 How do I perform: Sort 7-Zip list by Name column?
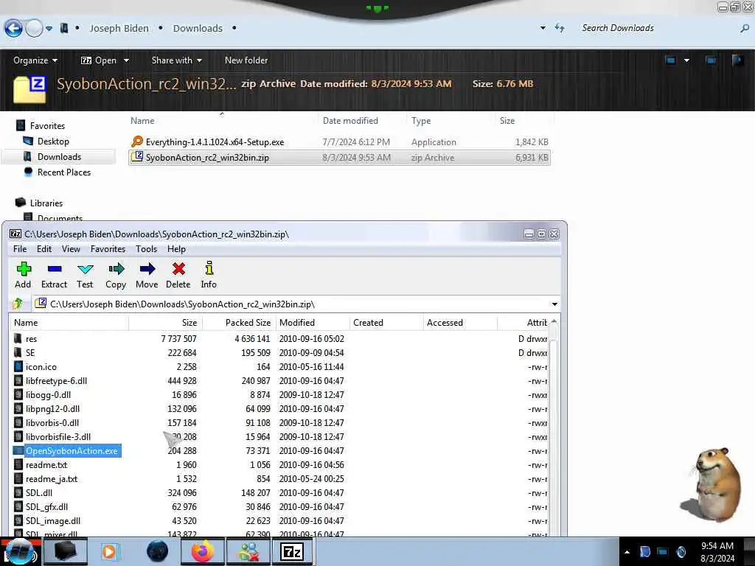tap(69, 323)
